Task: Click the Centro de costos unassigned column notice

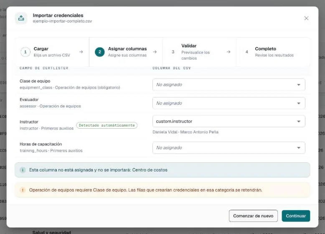Action: click(x=162, y=170)
